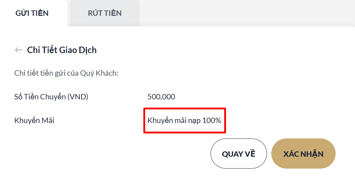Select the Khuyến mãi nạp 100% value
This screenshot has width=355, height=184.
click(x=184, y=121)
